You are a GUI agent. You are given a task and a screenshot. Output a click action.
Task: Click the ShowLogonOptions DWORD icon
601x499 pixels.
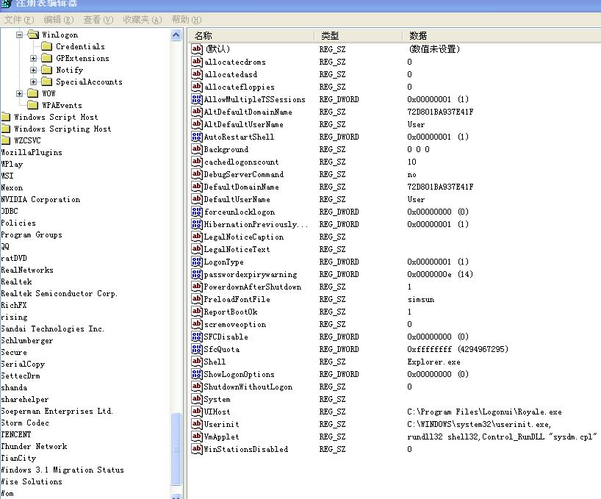(x=197, y=373)
